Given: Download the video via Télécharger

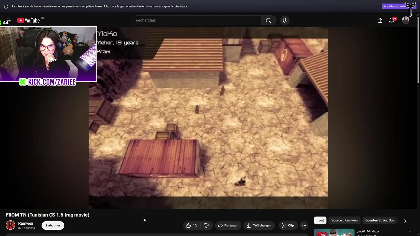Looking at the screenshot, I should [259, 226].
